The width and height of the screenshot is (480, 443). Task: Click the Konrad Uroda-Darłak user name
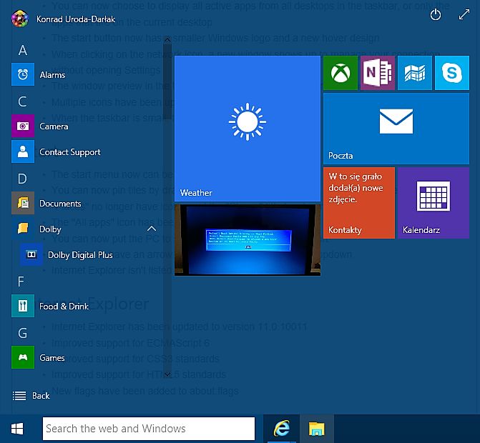(76, 19)
